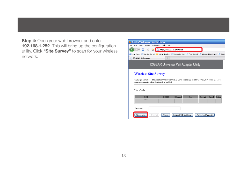This screenshot has width=247, height=172.
Task: Click the Sitesurvey button
Action: [x=141, y=115]
